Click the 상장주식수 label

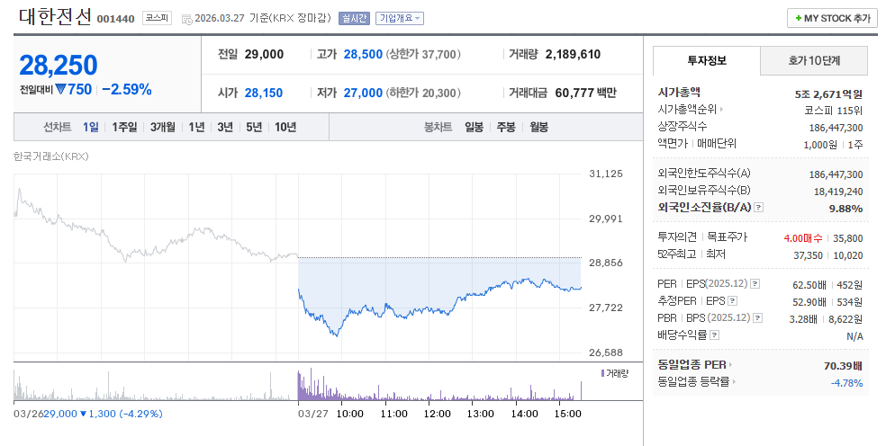click(683, 127)
